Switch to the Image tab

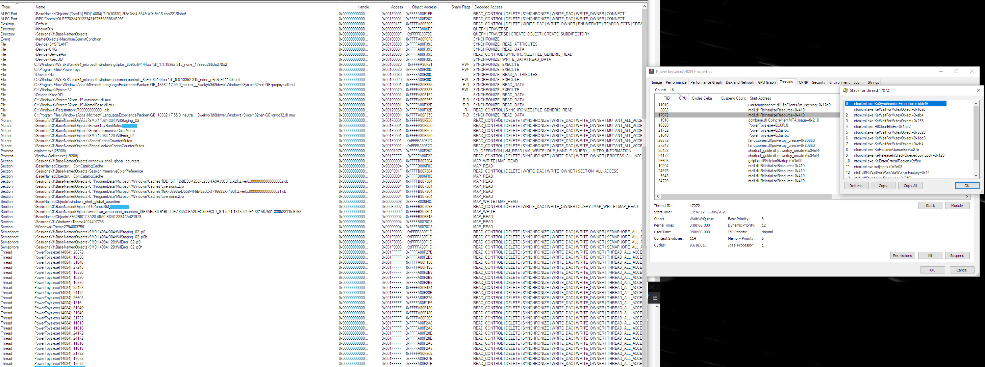click(657, 82)
